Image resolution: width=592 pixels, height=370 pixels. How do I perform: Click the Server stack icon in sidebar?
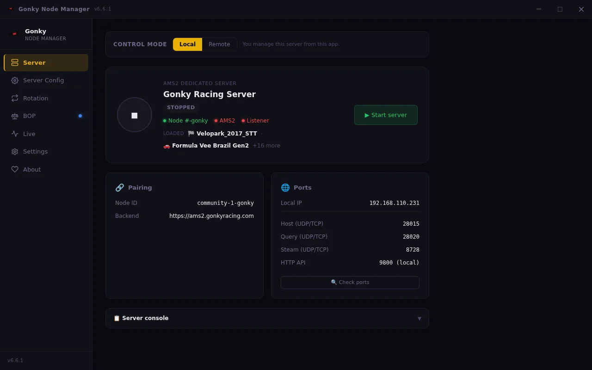[15, 62]
